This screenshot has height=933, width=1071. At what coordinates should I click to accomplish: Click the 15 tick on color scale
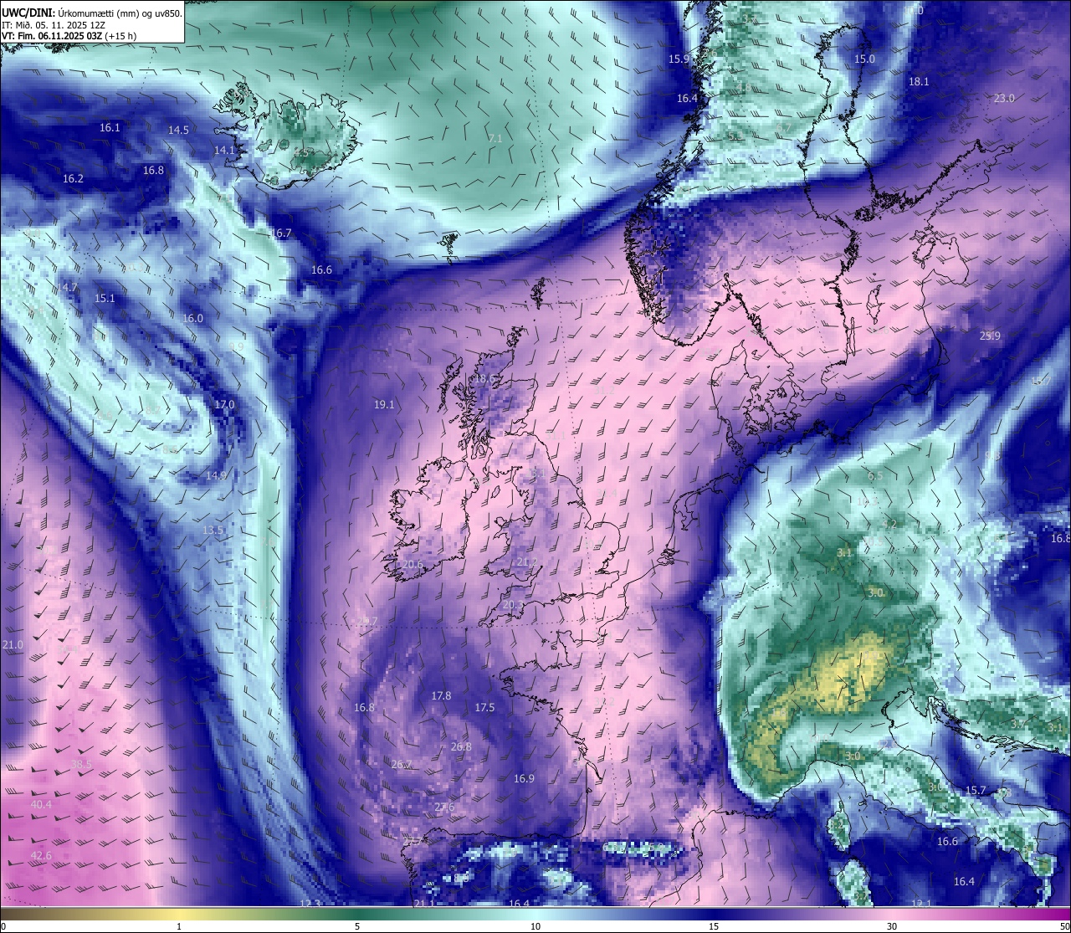714,926
